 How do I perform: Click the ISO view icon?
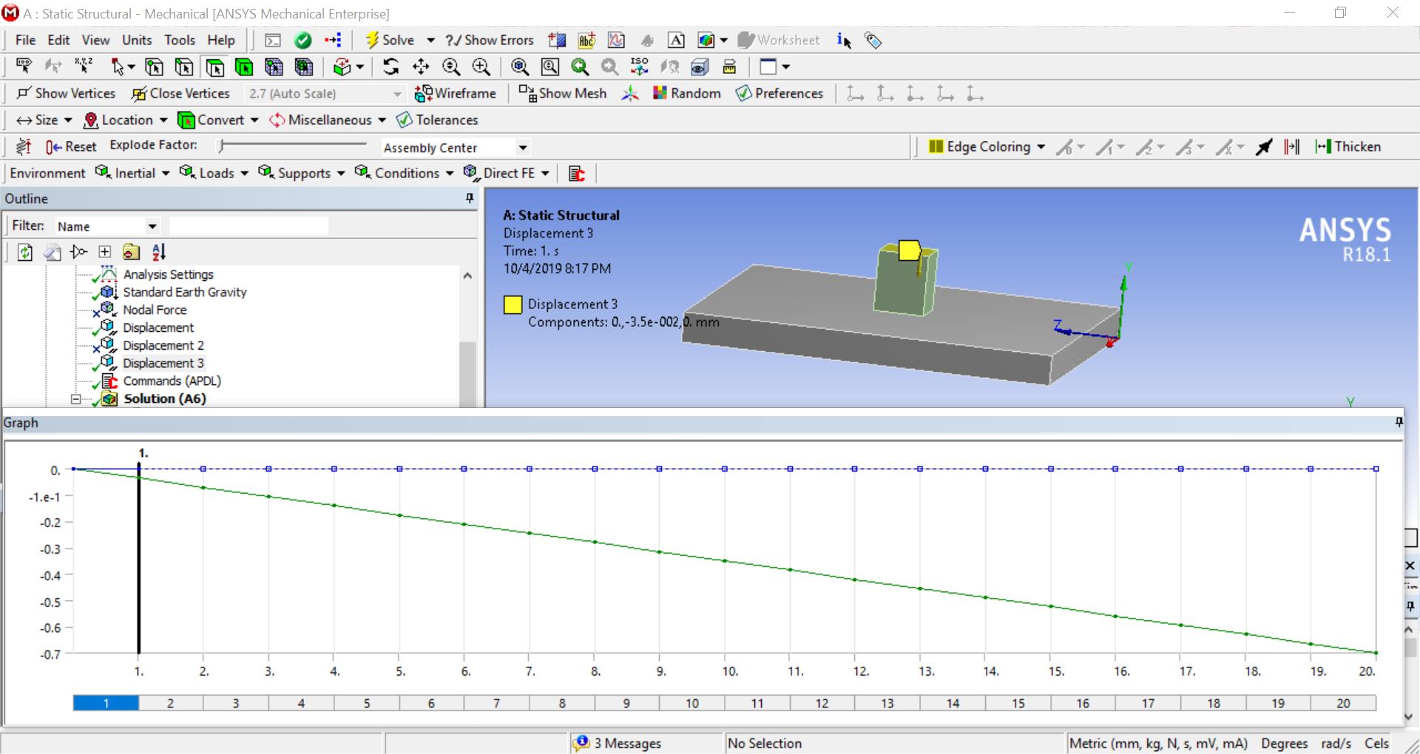coord(638,67)
